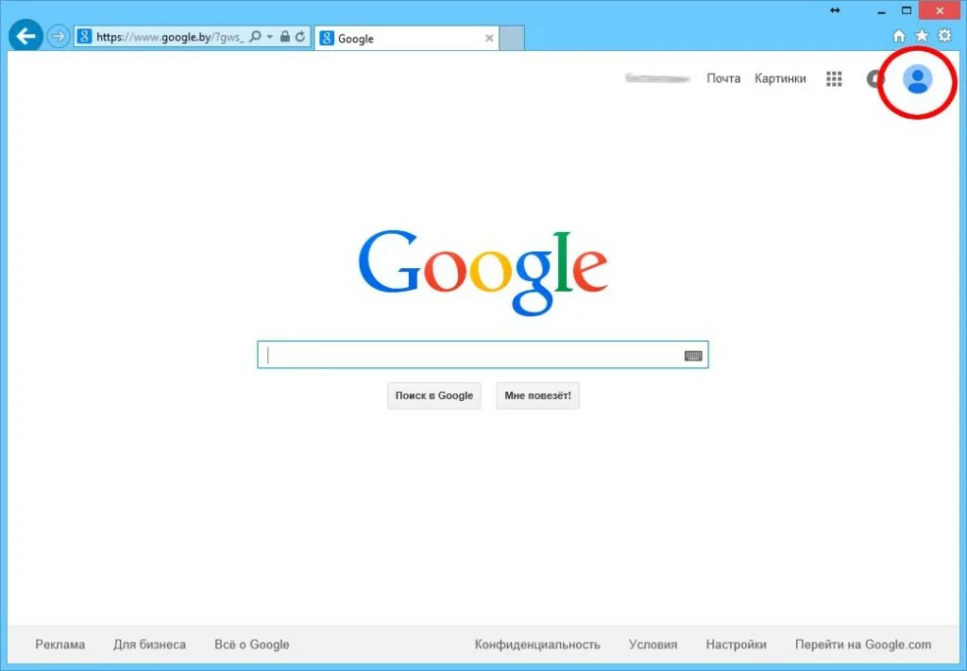Click the notifications icon beside the avatar
This screenshot has height=671, width=967.
click(x=874, y=79)
